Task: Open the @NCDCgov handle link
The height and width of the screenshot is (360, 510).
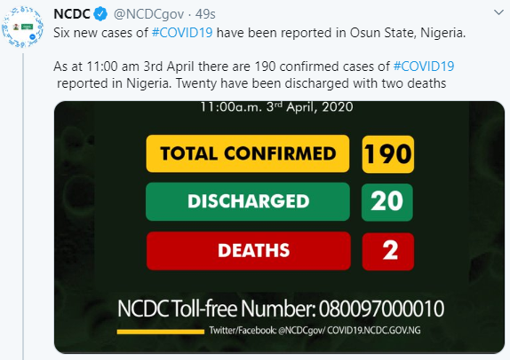Action: [148, 14]
